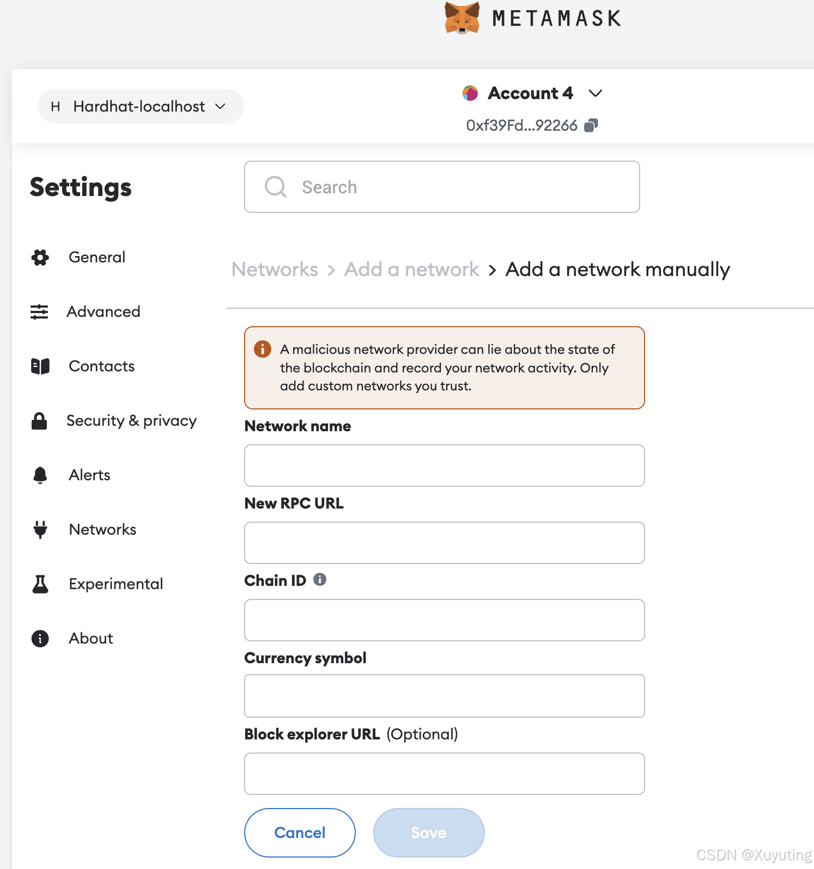This screenshot has height=869, width=814.
Task: Click the address 0xf39Fd...92266
Action: pyautogui.click(x=521, y=125)
